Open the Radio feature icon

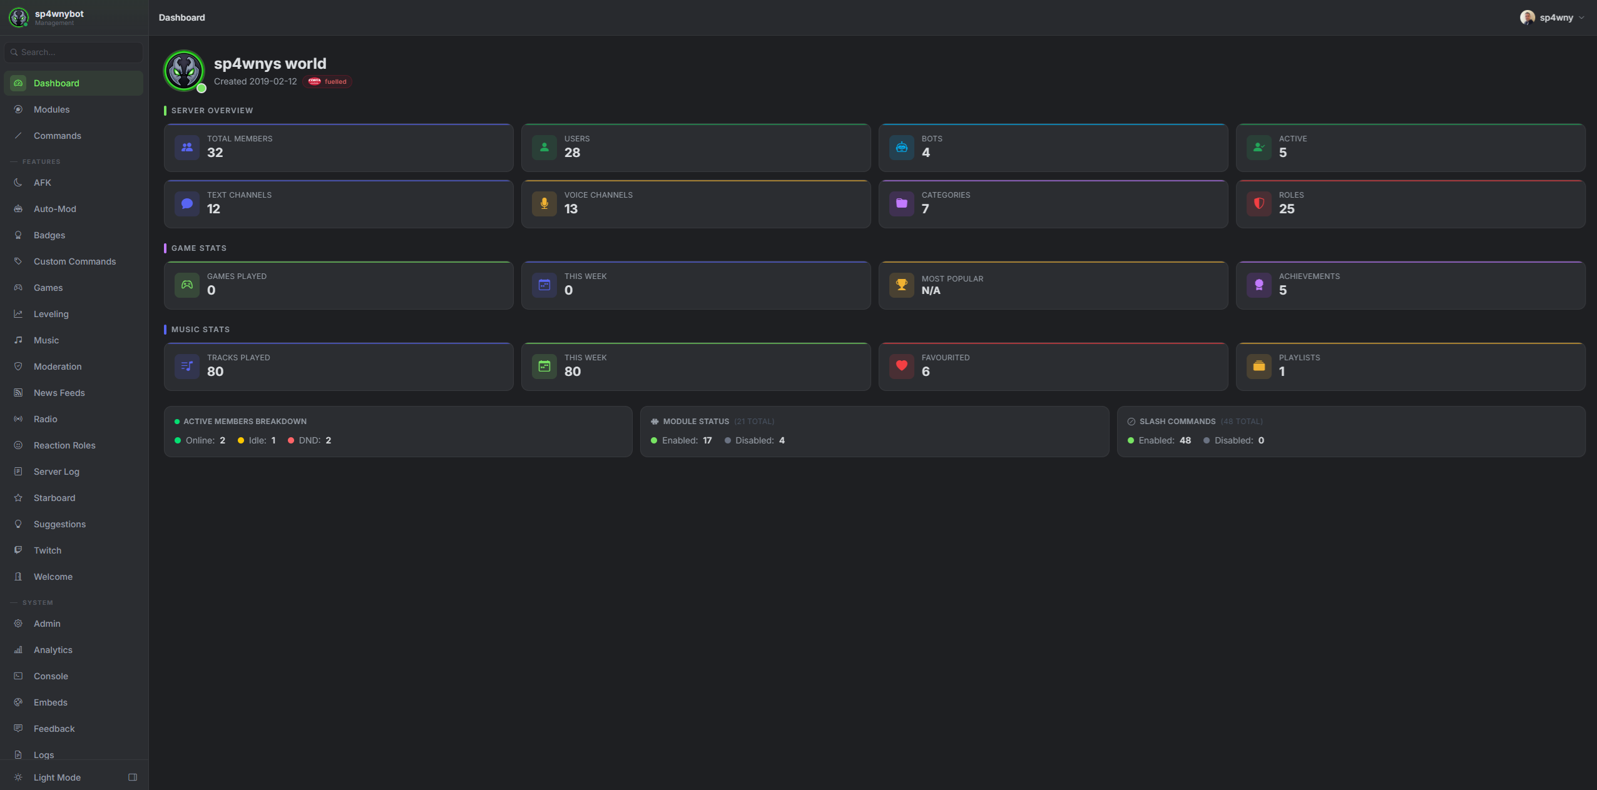click(x=18, y=418)
